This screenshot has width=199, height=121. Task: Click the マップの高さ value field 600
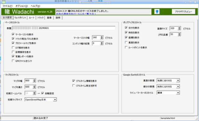click(x=29, y=87)
